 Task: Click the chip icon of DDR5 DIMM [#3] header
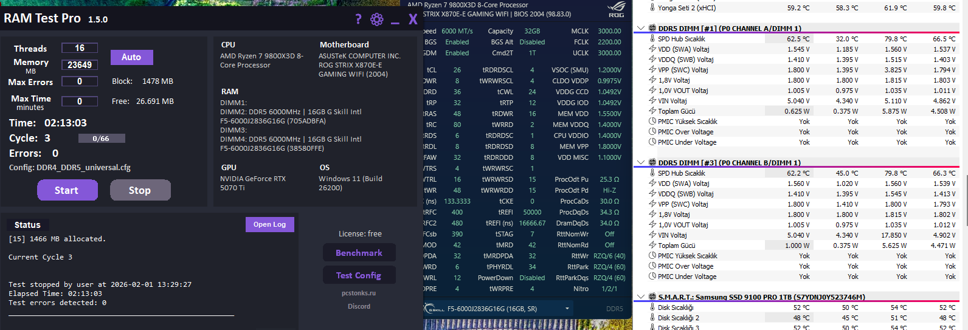point(652,162)
